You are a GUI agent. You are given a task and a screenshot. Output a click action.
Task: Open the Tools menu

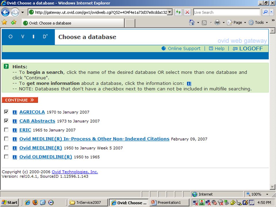tap(258, 22)
